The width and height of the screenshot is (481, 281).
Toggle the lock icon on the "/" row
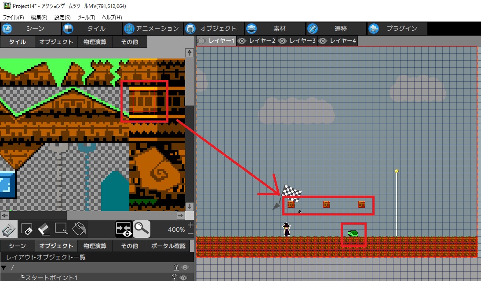(x=176, y=267)
